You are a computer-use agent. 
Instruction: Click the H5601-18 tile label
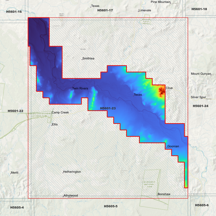[199, 9]
